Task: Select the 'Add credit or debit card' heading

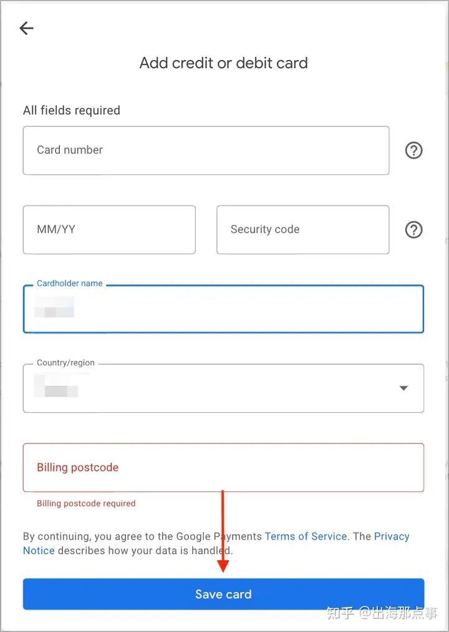Action: coord(224,63)
